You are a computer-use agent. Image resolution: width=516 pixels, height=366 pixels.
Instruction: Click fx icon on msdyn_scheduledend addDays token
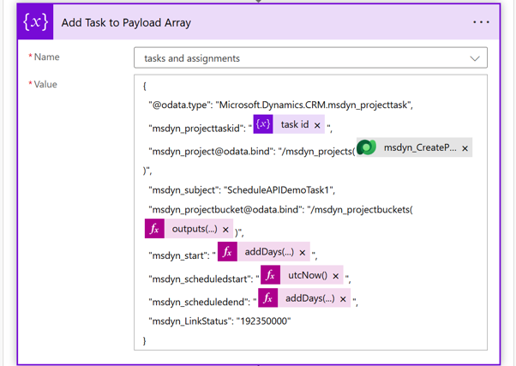tap(268, 298)
